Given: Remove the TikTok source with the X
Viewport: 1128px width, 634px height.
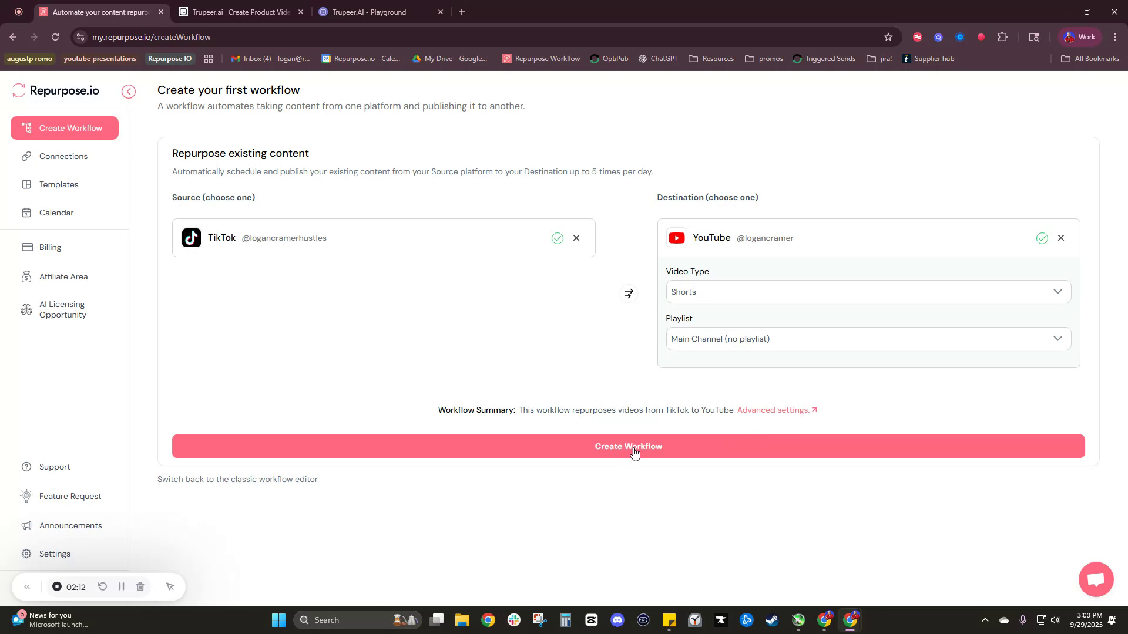Looking at the screenshot, I should click(x=576, y=238).
